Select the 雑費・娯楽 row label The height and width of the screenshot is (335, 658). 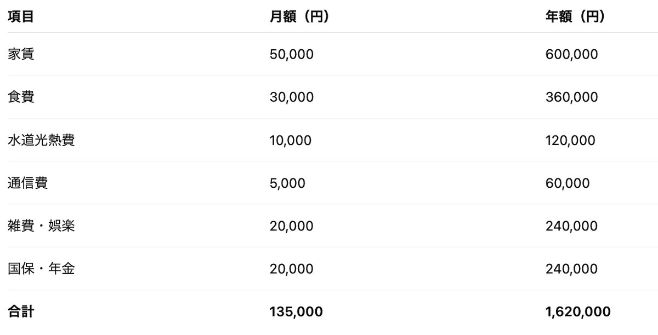click(x=41, y=226)
